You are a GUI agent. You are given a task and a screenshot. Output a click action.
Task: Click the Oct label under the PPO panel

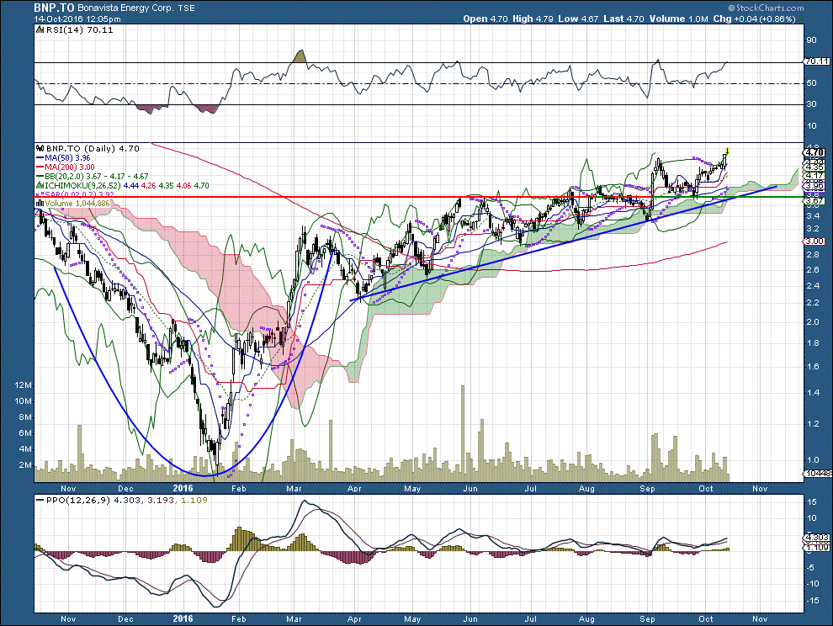click(x=705, y=619)
